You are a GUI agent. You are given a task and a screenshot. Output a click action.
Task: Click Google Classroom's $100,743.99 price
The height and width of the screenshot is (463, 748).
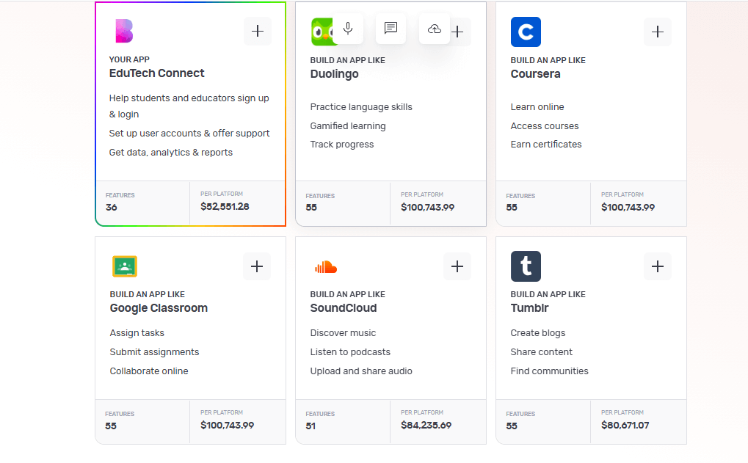[x=227, y=426]
